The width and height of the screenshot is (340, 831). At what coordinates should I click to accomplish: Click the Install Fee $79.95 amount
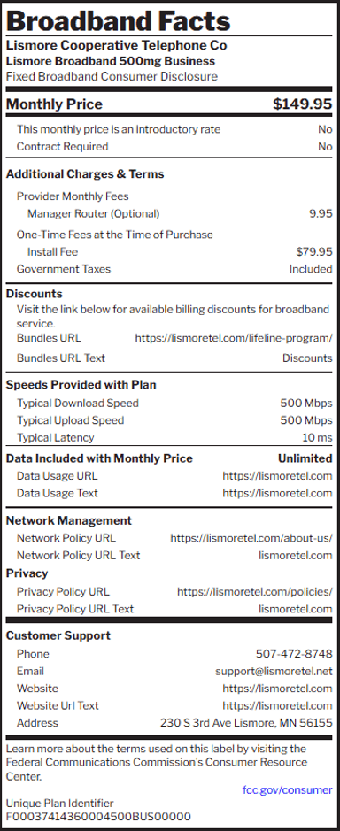314,251
